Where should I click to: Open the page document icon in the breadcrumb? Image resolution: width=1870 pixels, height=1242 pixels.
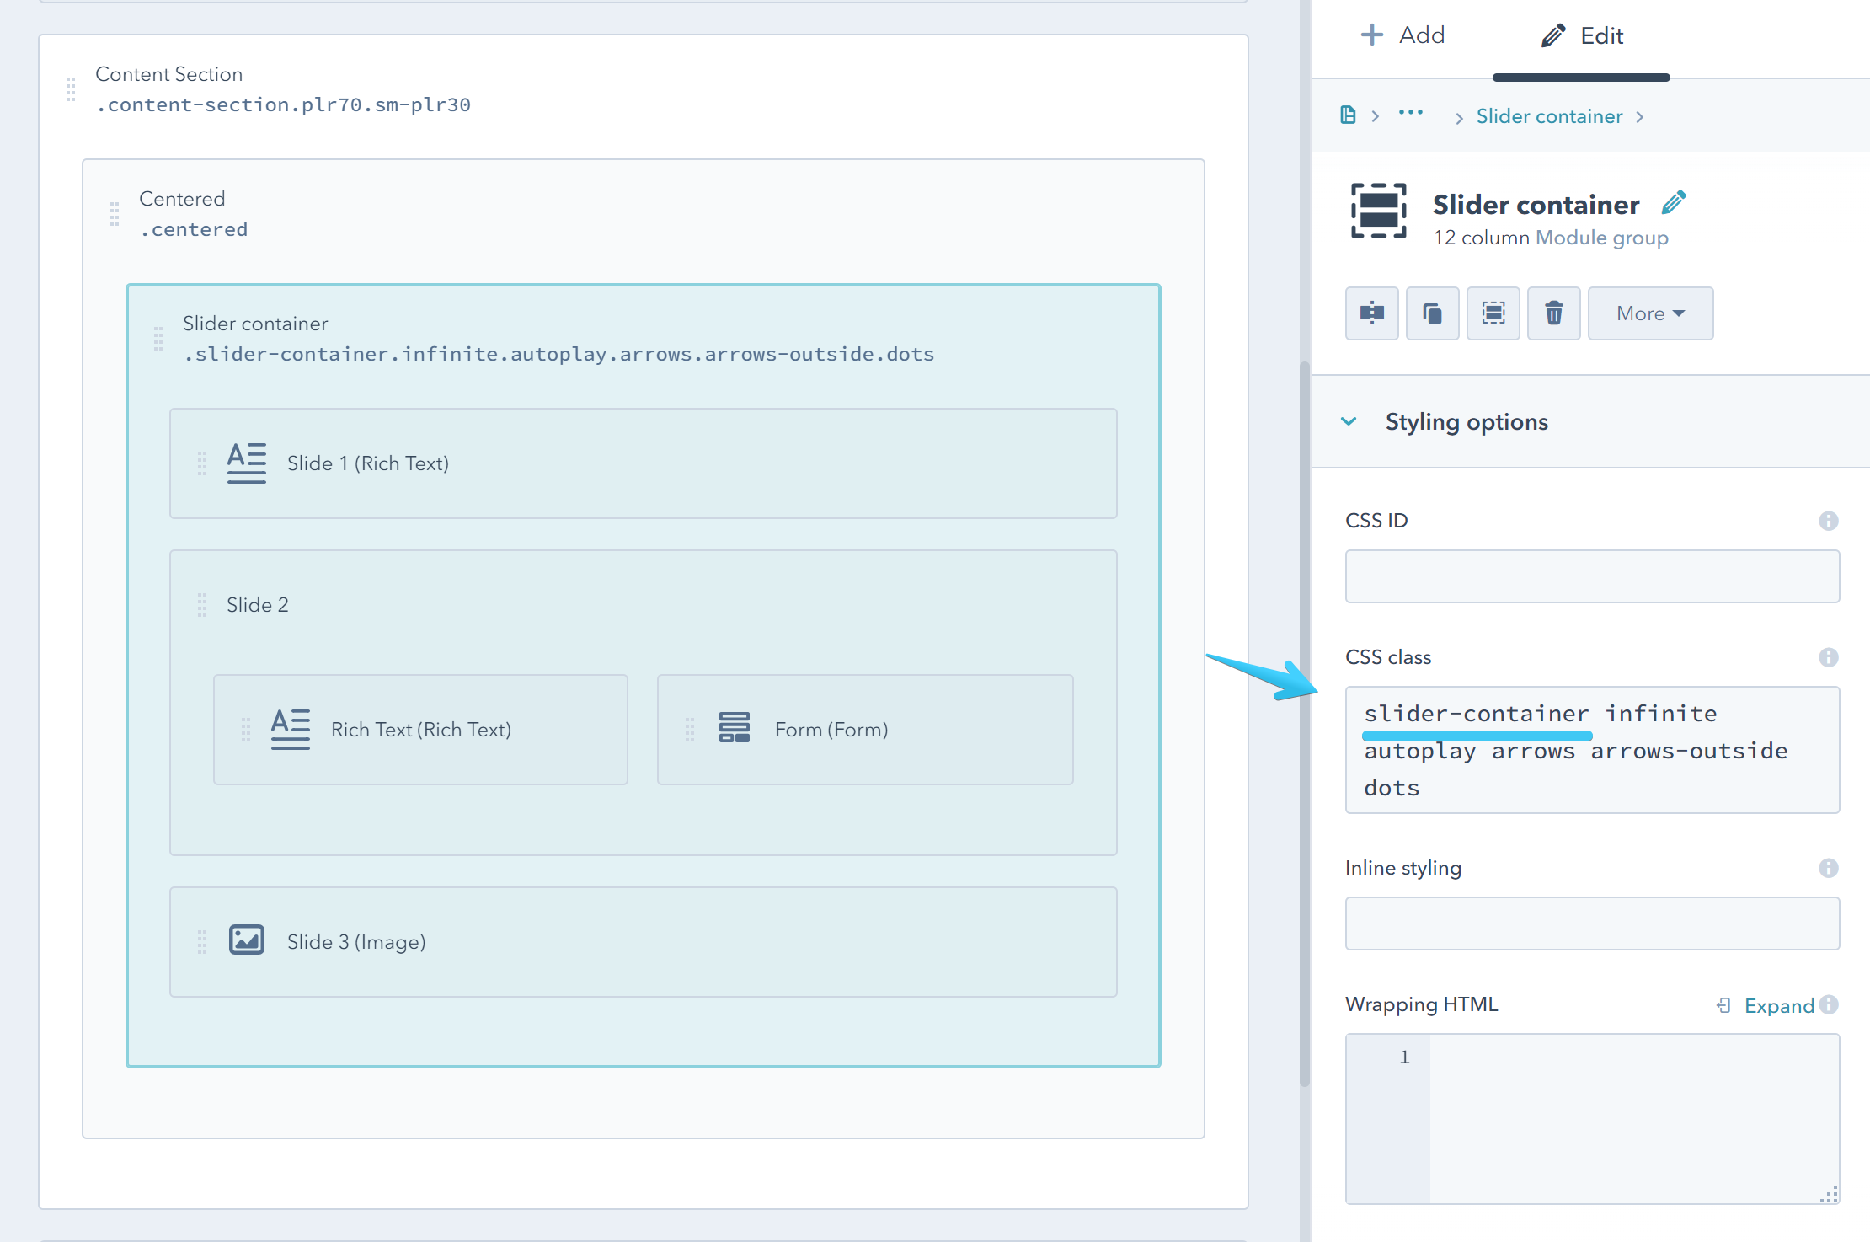click(1349, 115)
